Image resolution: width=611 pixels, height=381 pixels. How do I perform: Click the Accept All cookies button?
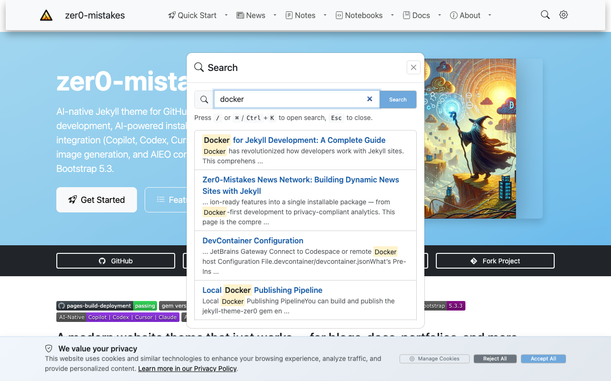pos(543,359)
